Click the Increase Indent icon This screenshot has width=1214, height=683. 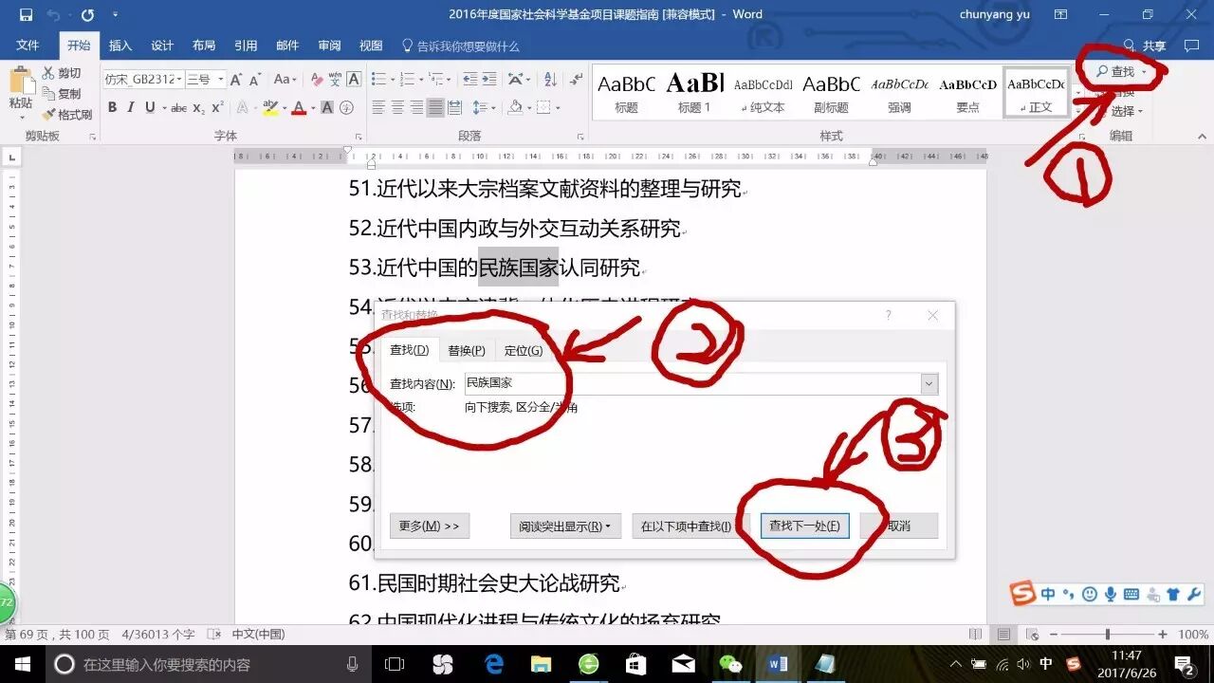click(x=490, y=80)
